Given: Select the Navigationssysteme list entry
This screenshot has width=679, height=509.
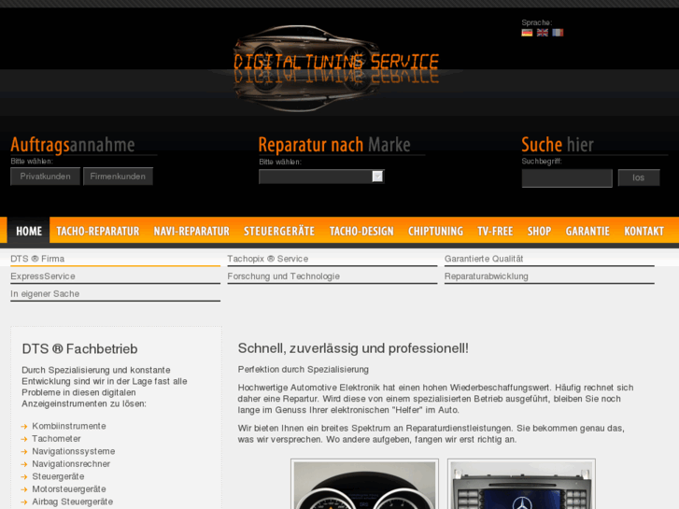Looking at the screenshot, I should (x=74, y=451).
